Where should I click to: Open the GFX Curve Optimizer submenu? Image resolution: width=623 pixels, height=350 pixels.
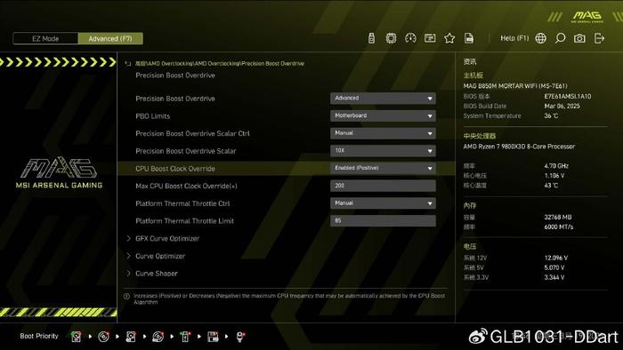point(167,239)
